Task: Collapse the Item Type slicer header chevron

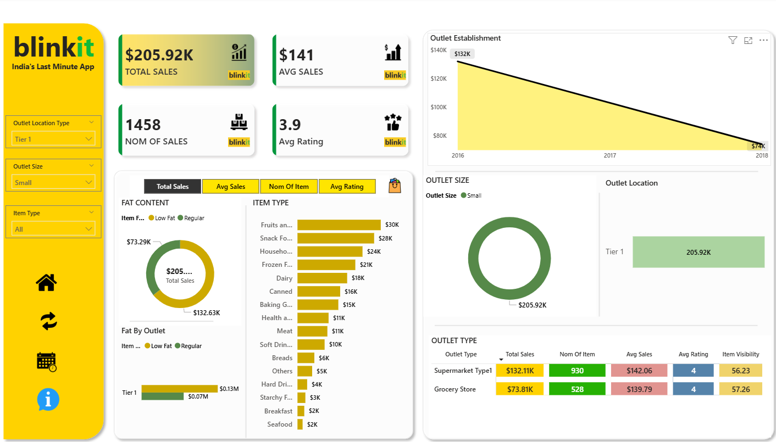Action: pyautogui.click(x=91, y=212)
